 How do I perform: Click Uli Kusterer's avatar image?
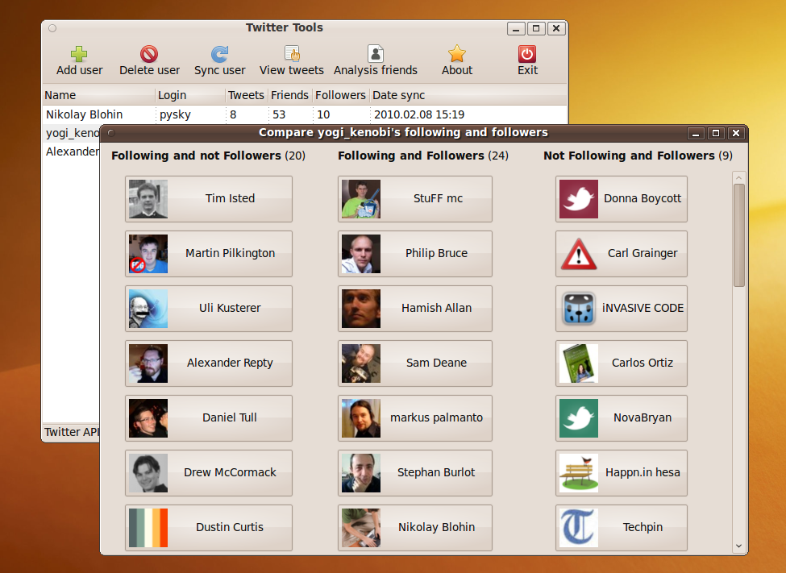(x=148, y=309)
